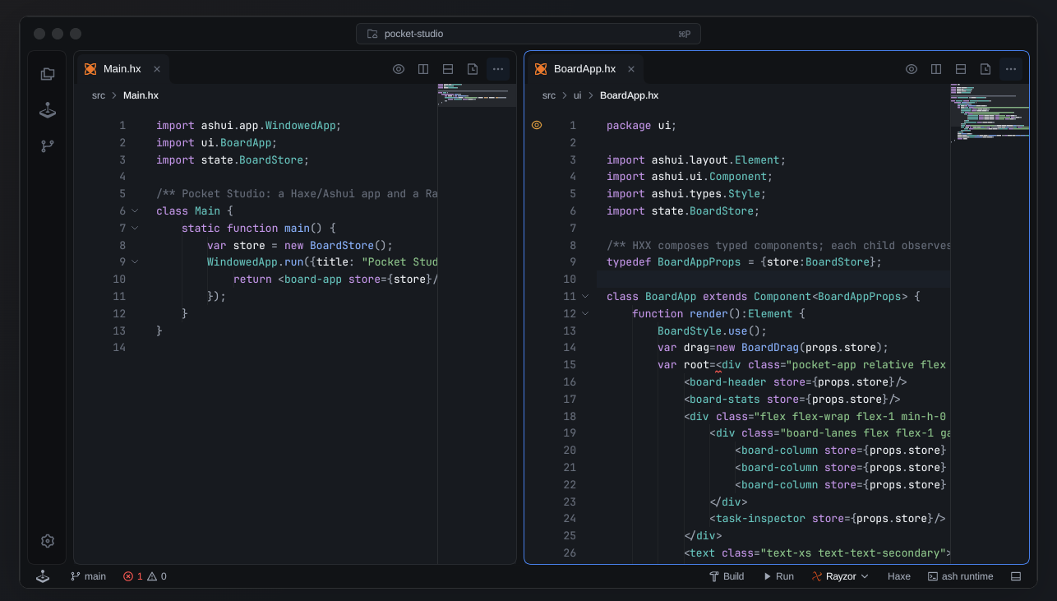Image resolution: width=1057 pixels, height=601 pixels.
Task: Click the file action icon in the BoardApp.hx pane
Action: (x=985, y=69)
